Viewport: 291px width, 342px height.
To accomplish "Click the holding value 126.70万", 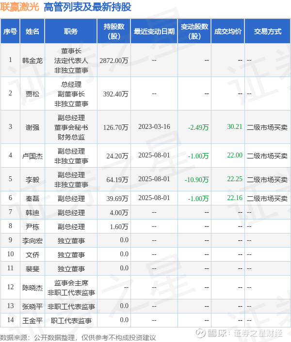I will tap(115, 127).
